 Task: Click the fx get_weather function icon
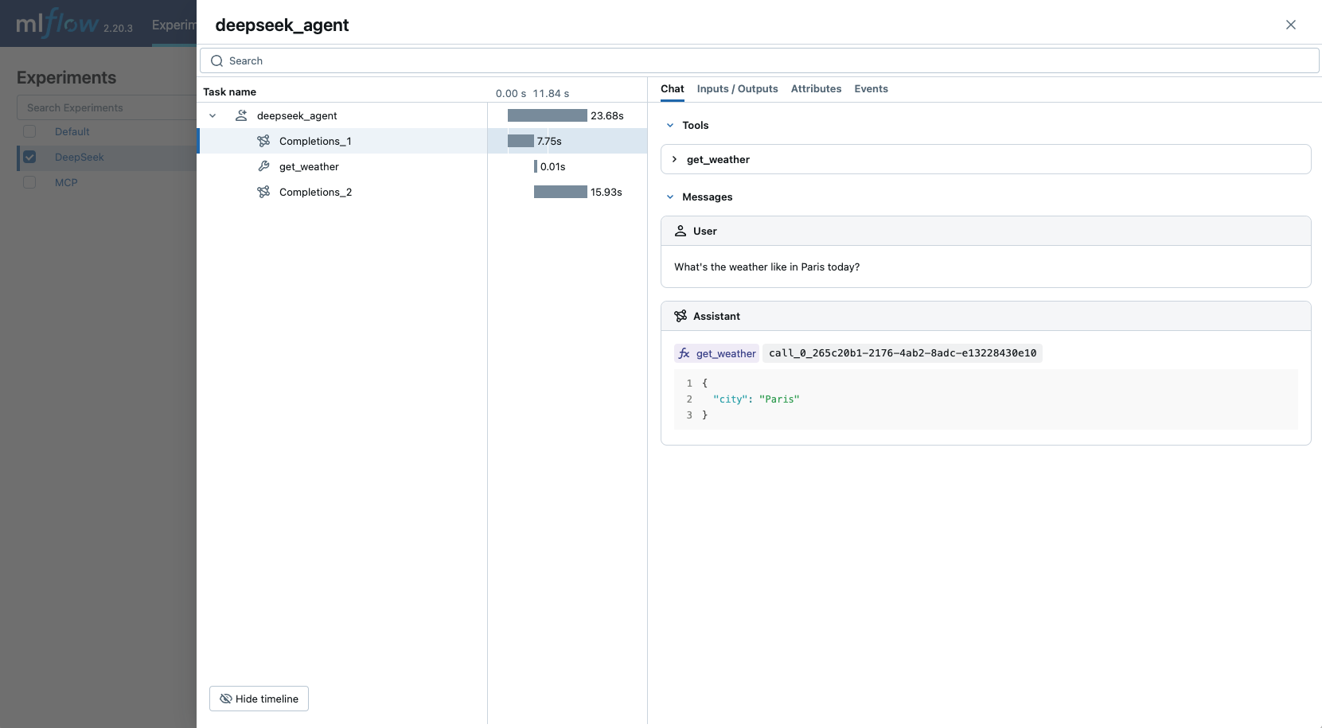click(x=685, y=353)
